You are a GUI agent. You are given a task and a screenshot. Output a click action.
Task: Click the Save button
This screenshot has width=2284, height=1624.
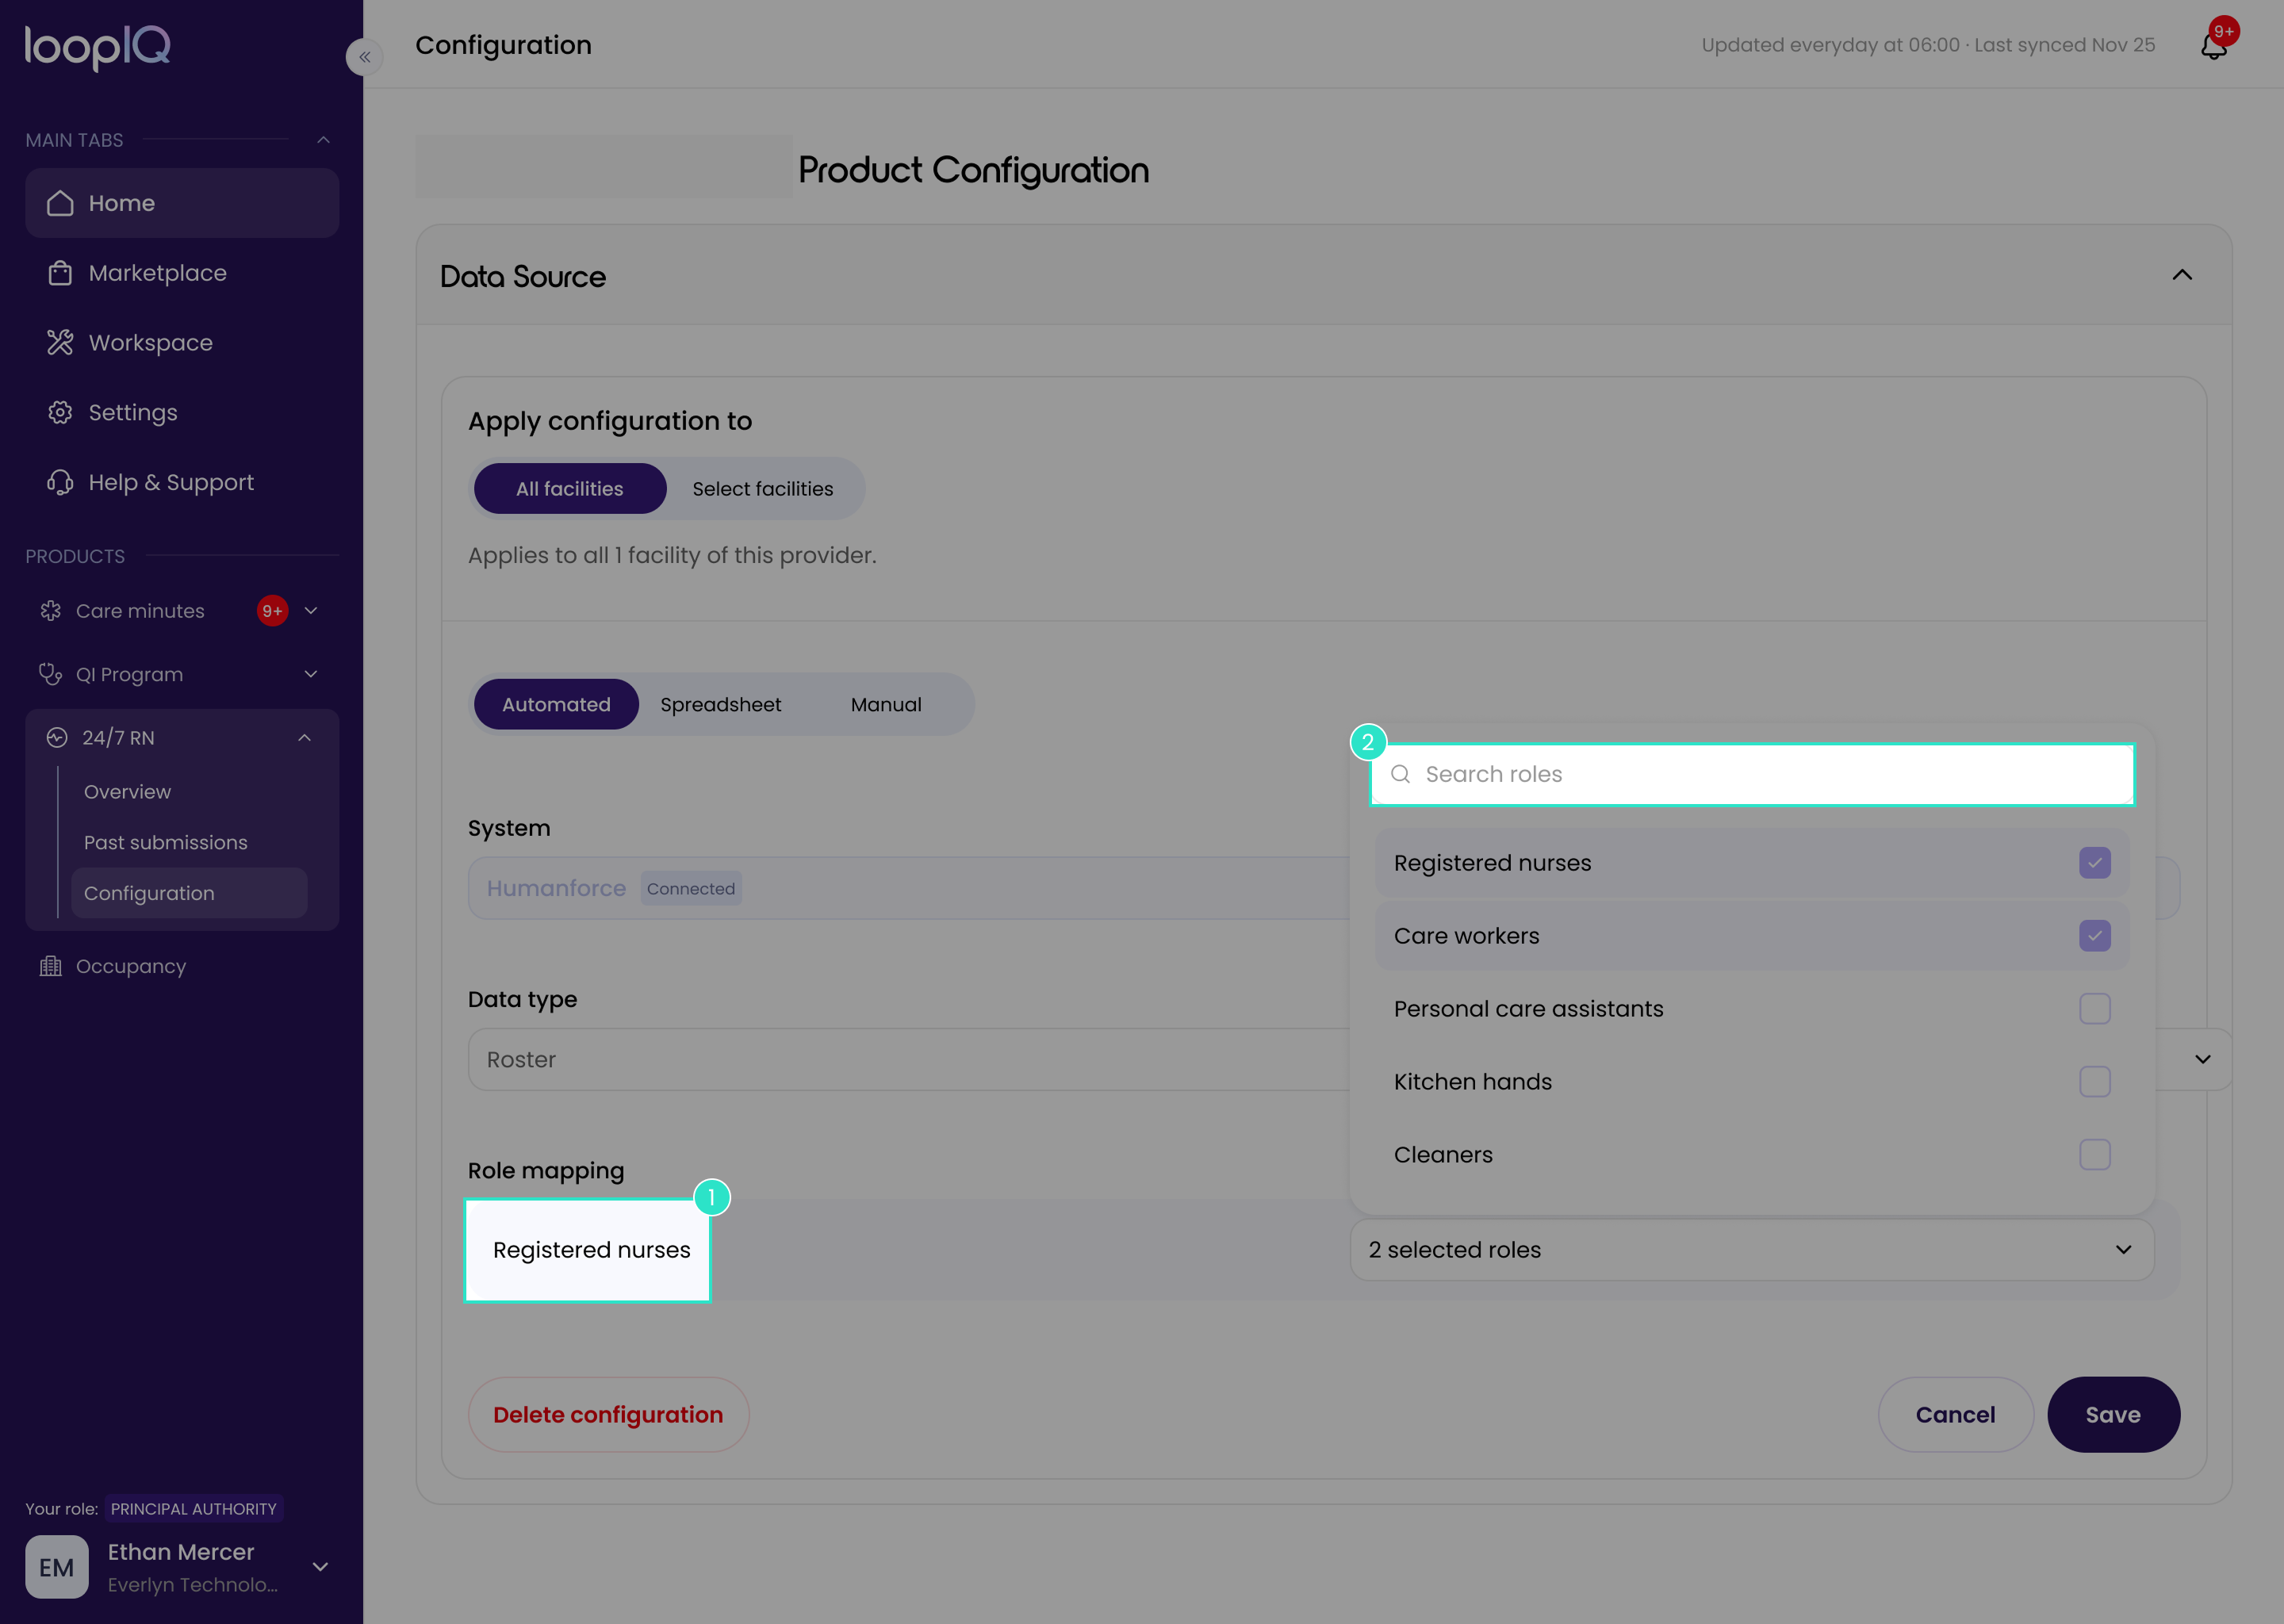point(2113,1415)
